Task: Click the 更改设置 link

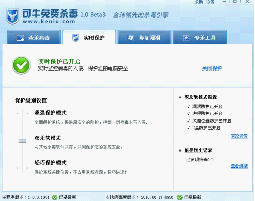Action: pos(239,136)
